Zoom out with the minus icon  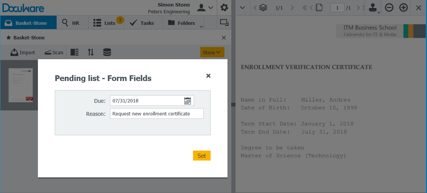click(x=389, y=8)
